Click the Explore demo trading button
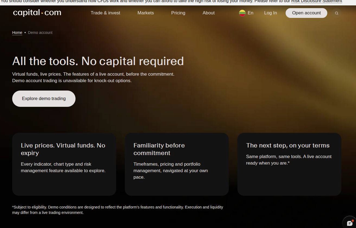This screenshot has width=356, height=228. 44,99
